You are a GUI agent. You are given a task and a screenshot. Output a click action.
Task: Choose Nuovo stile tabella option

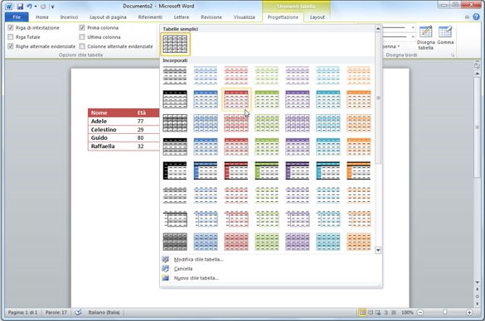(196, 278)
